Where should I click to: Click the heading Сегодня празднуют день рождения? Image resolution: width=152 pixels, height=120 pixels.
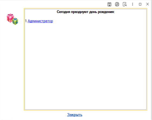[x=86, y=12]
